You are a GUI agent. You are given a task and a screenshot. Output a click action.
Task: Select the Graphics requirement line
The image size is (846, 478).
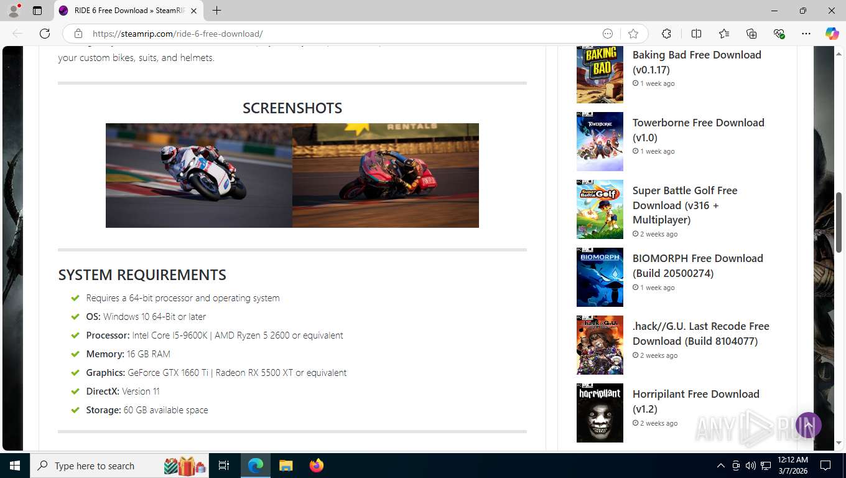[216, 372]
